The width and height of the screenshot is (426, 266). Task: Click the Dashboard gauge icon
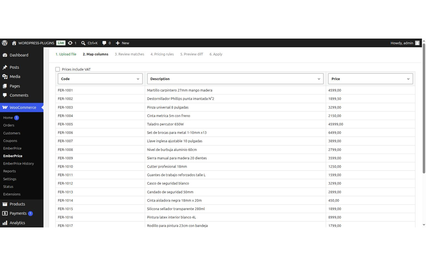(x=5, y=55)
